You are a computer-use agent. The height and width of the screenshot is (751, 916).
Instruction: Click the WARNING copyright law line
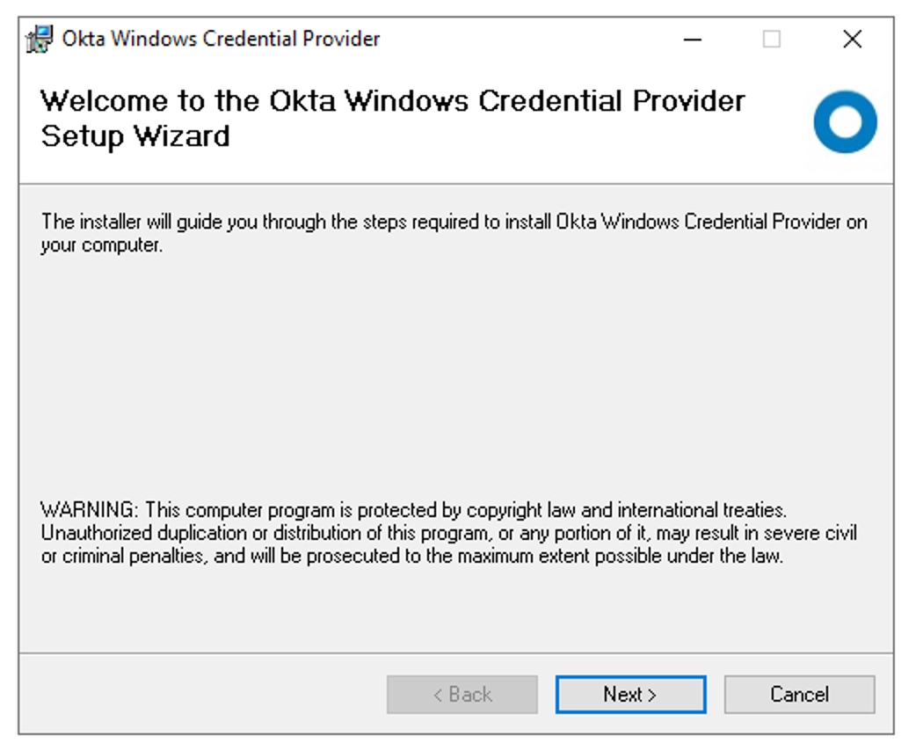tap(413, 510)
